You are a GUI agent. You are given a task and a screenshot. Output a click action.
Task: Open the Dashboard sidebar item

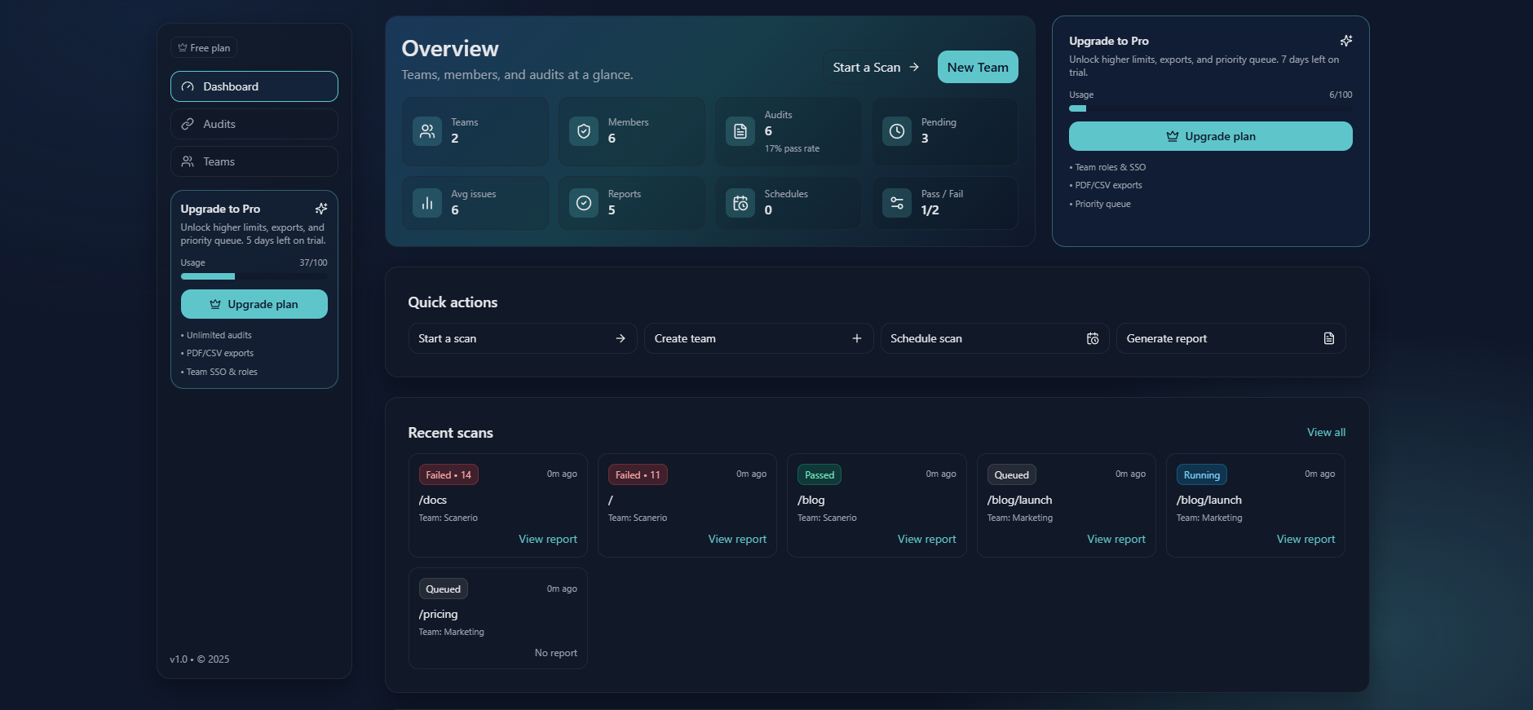coord(254,86)
